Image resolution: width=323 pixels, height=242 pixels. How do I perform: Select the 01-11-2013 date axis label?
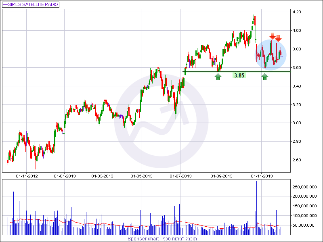point(262,176)
